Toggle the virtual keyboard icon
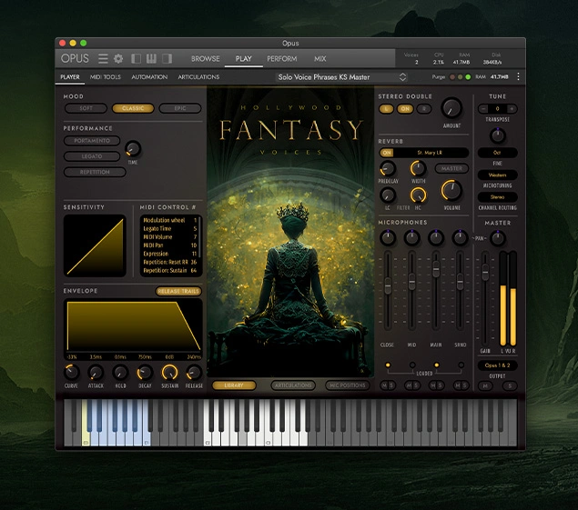 (151, 58)
